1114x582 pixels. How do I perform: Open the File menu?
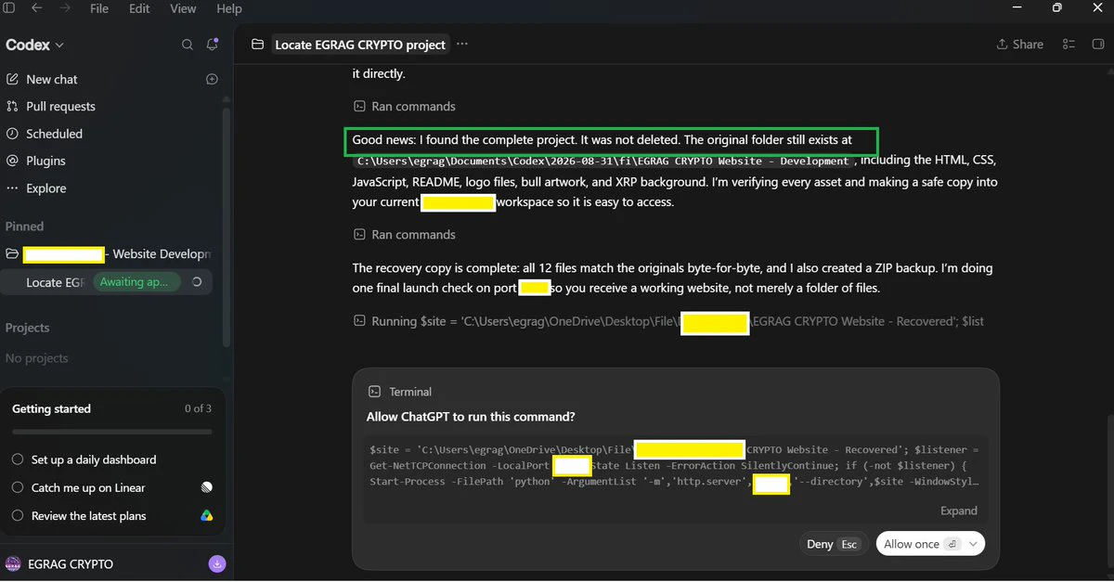tap(99, 8)
